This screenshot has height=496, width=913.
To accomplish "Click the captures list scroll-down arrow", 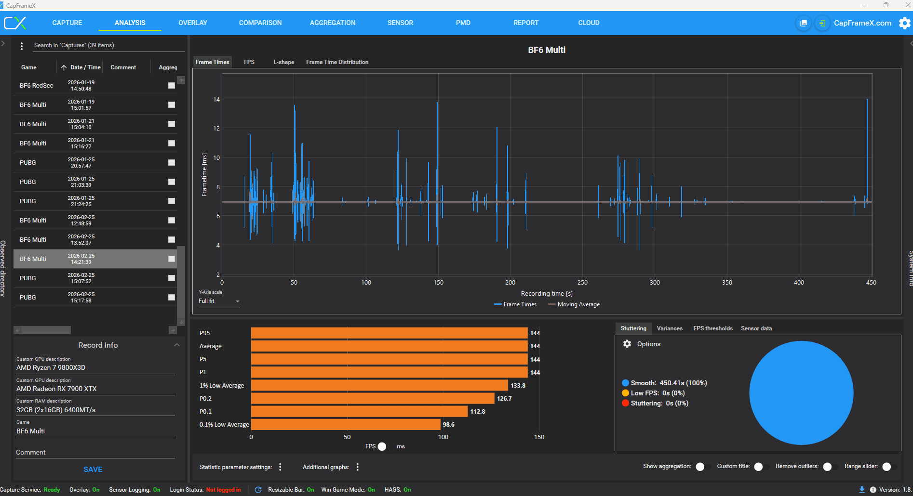I will [181, 322].
